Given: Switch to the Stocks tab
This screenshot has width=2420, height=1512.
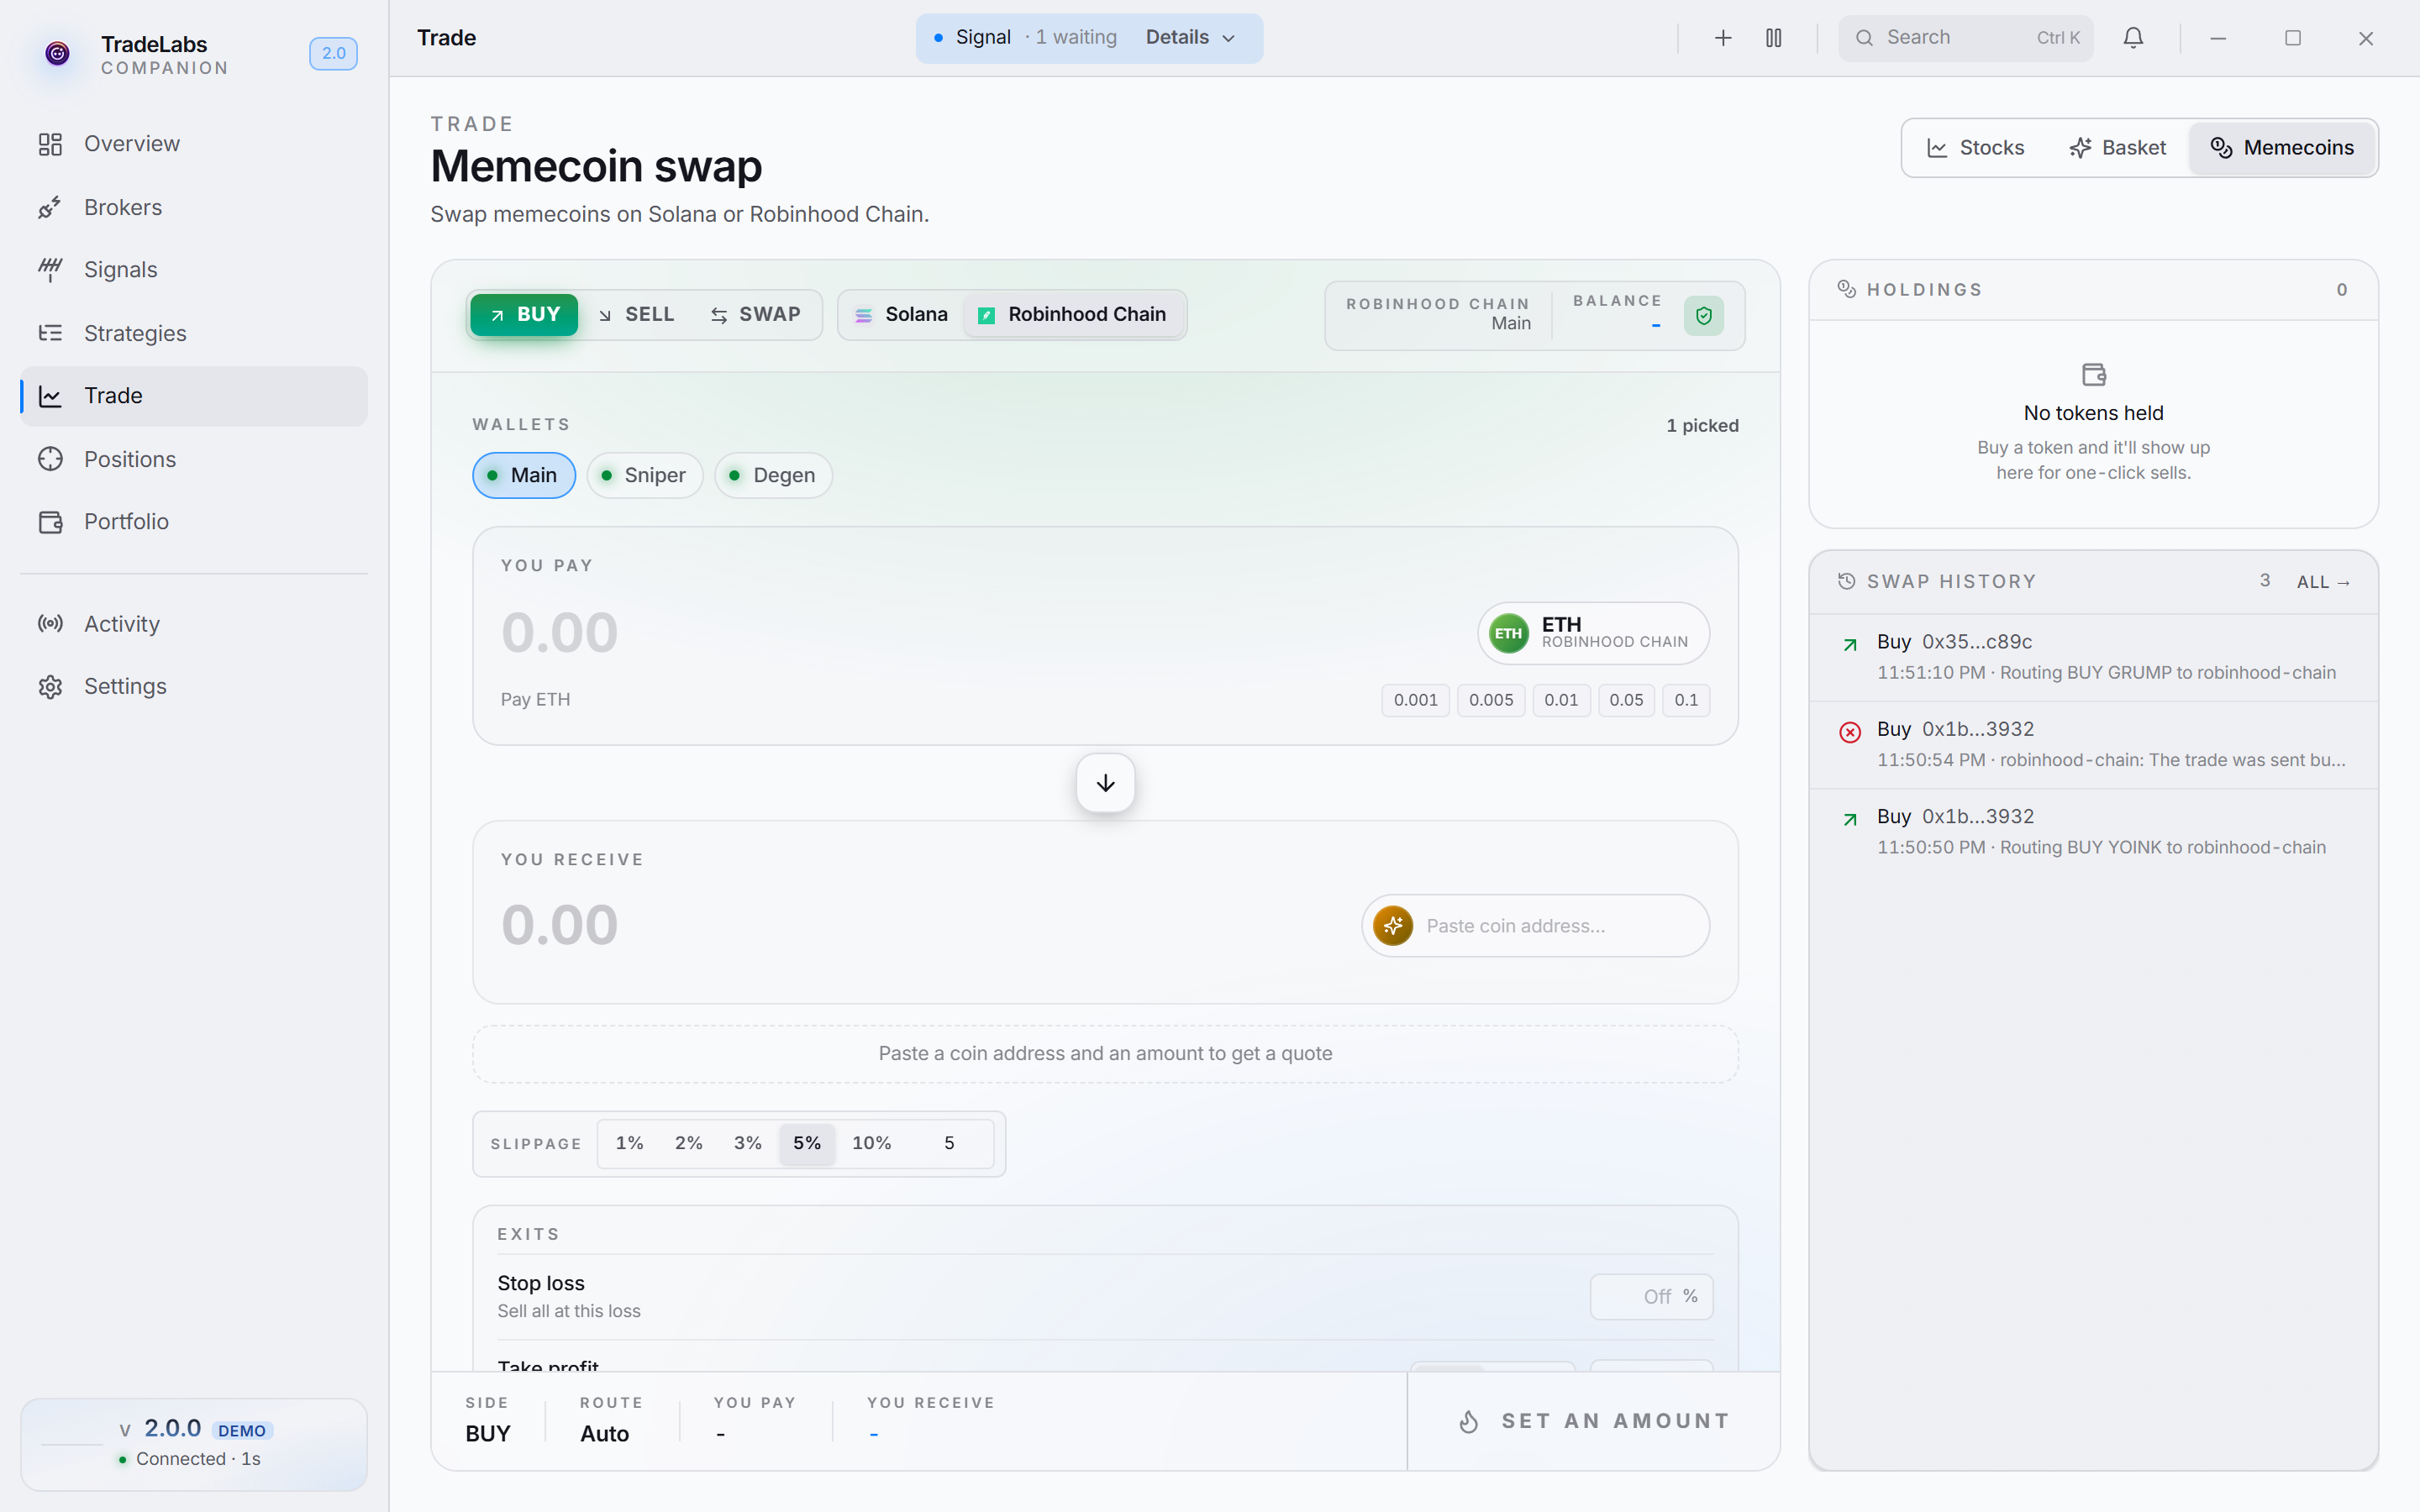Looking at the screenshot, I should [1975, 148].
